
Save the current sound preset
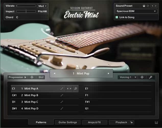[x=144, y=6]
